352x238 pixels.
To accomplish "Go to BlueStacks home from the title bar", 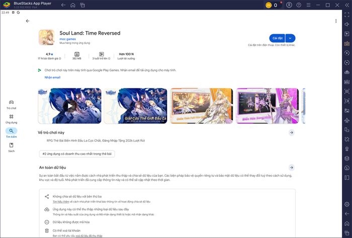I will [73, 5].
